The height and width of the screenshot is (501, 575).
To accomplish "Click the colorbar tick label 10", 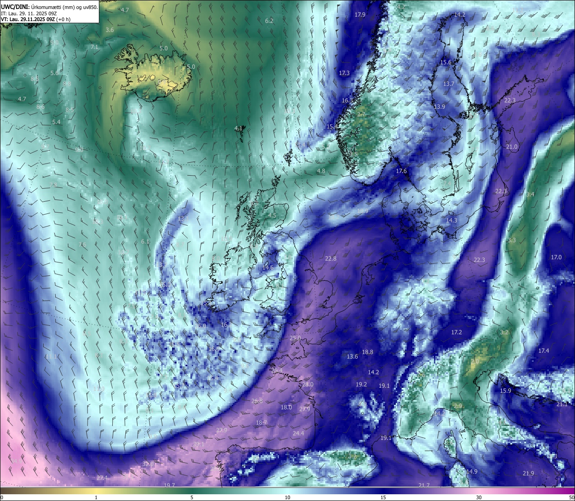I will tap(287, 498).
